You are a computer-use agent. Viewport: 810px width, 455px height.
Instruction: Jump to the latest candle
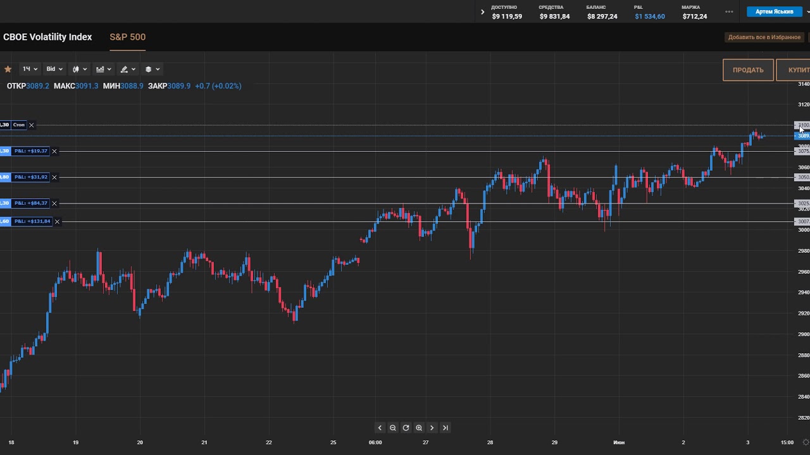(445, 428)
